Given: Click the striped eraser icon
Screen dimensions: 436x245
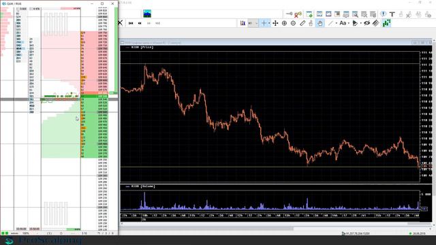Looking at the screenshot, I should (376, 23).
